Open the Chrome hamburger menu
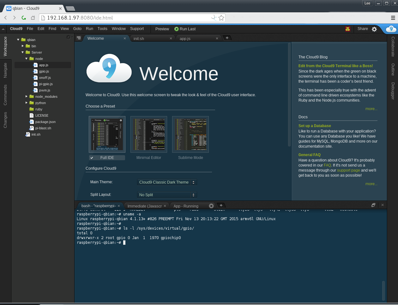Image resolution: width=398 pixels, height=305 pixels. 393,18
